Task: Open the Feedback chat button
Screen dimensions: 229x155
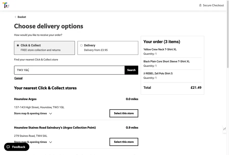Action: 17,147
